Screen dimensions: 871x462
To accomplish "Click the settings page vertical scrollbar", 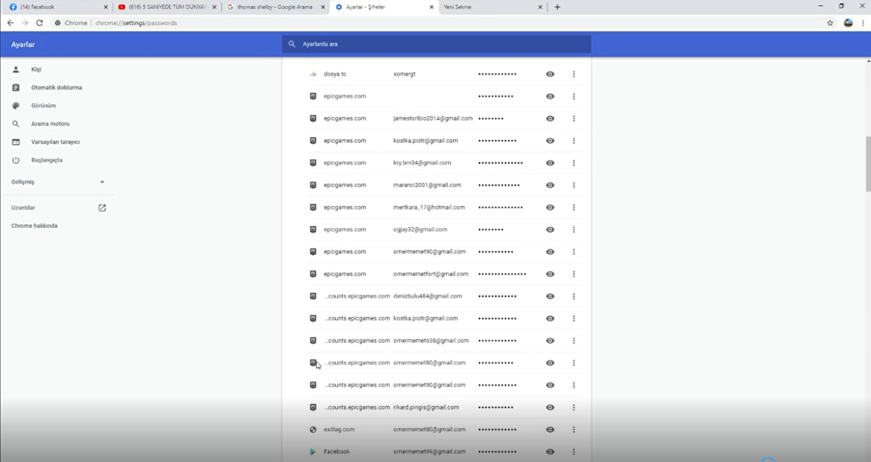I will [868, 164].
